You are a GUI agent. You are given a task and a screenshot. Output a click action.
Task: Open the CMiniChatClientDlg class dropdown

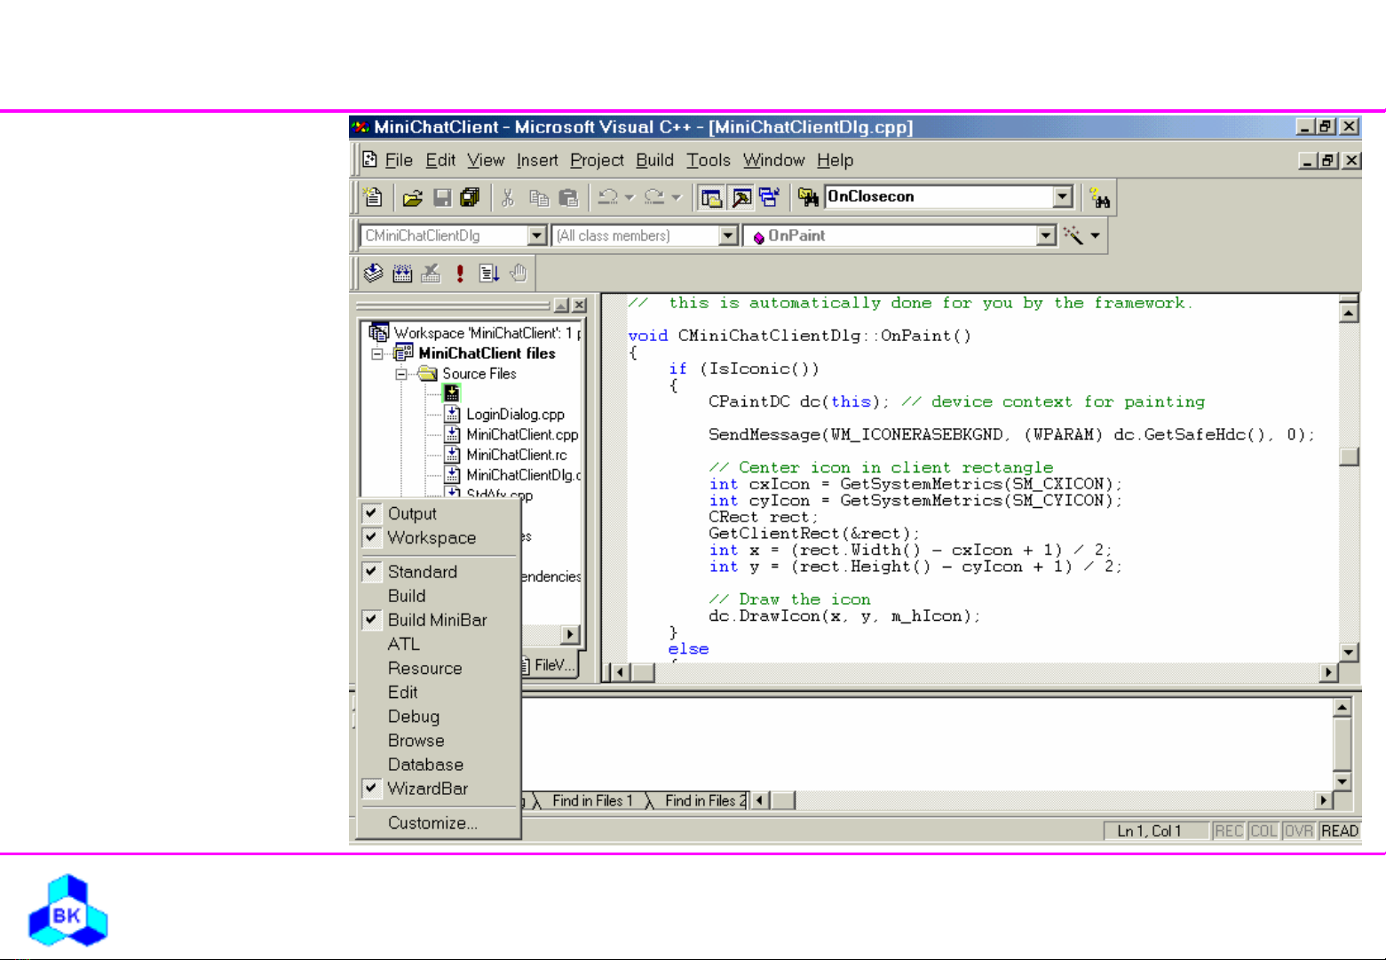click(536, 235)
